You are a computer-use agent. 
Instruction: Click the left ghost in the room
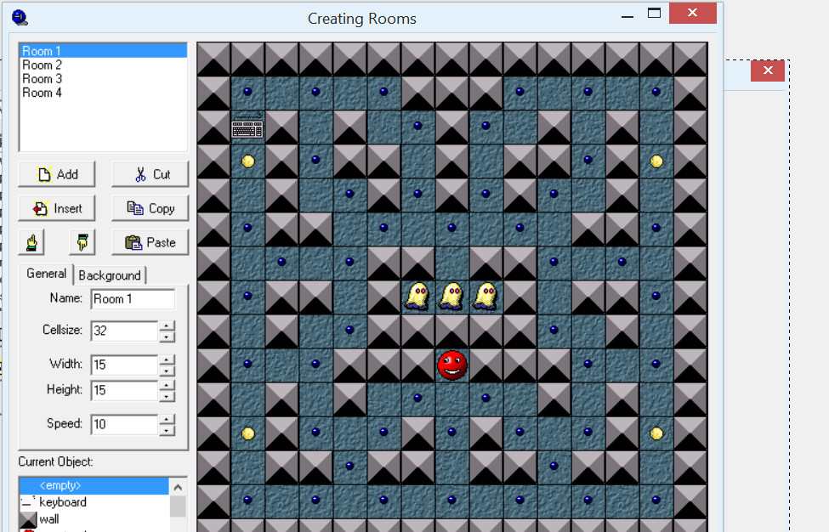coord(417,297)
